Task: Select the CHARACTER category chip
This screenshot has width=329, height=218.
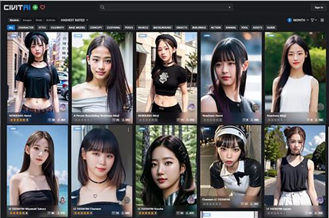Action: click(x=26, y=28)
